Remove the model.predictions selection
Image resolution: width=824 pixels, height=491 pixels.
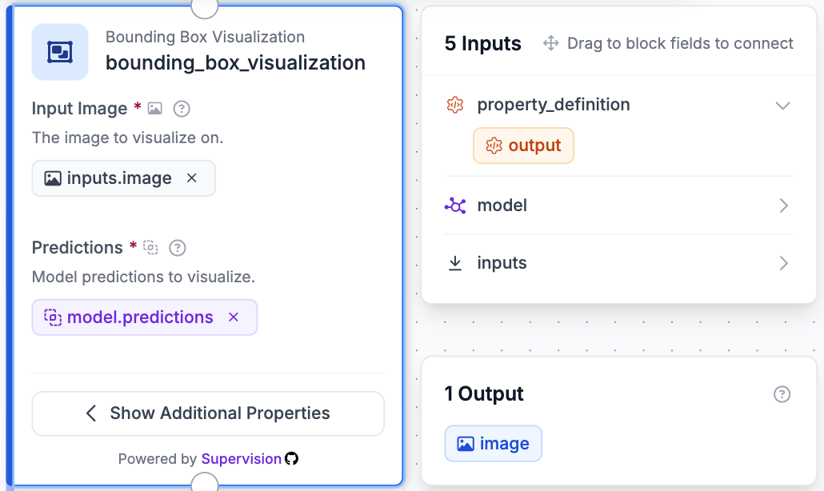pyautogui.click(x=234, y=317)
